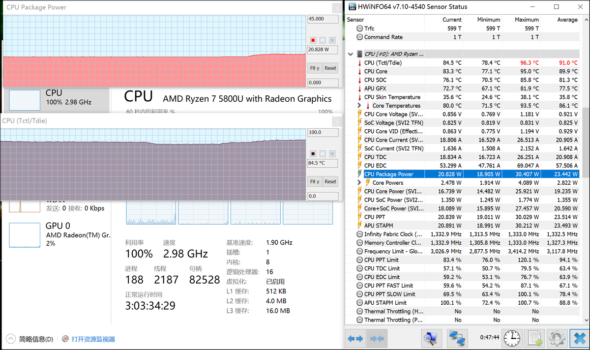
Task: Click the thermometer icon beside CPU Skin Temperature
Action: pos(359,97)
